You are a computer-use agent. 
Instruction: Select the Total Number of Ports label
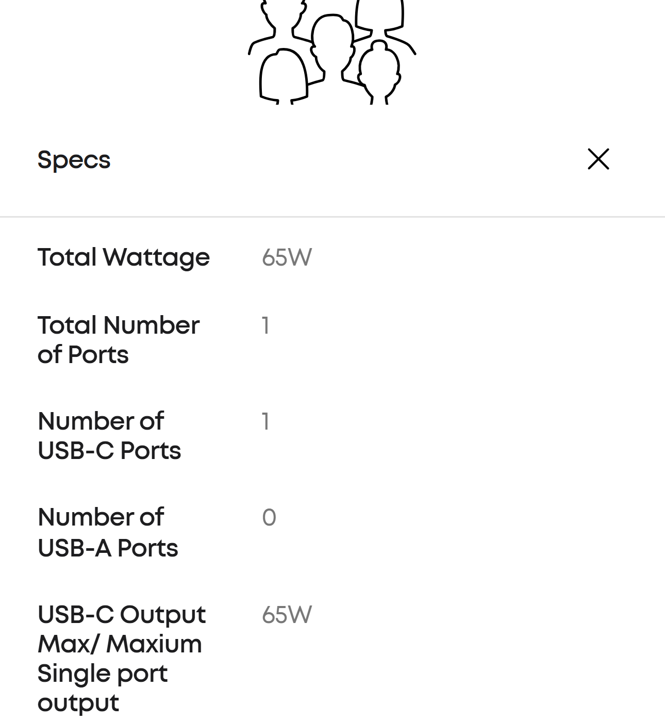[x=119, y=340]
